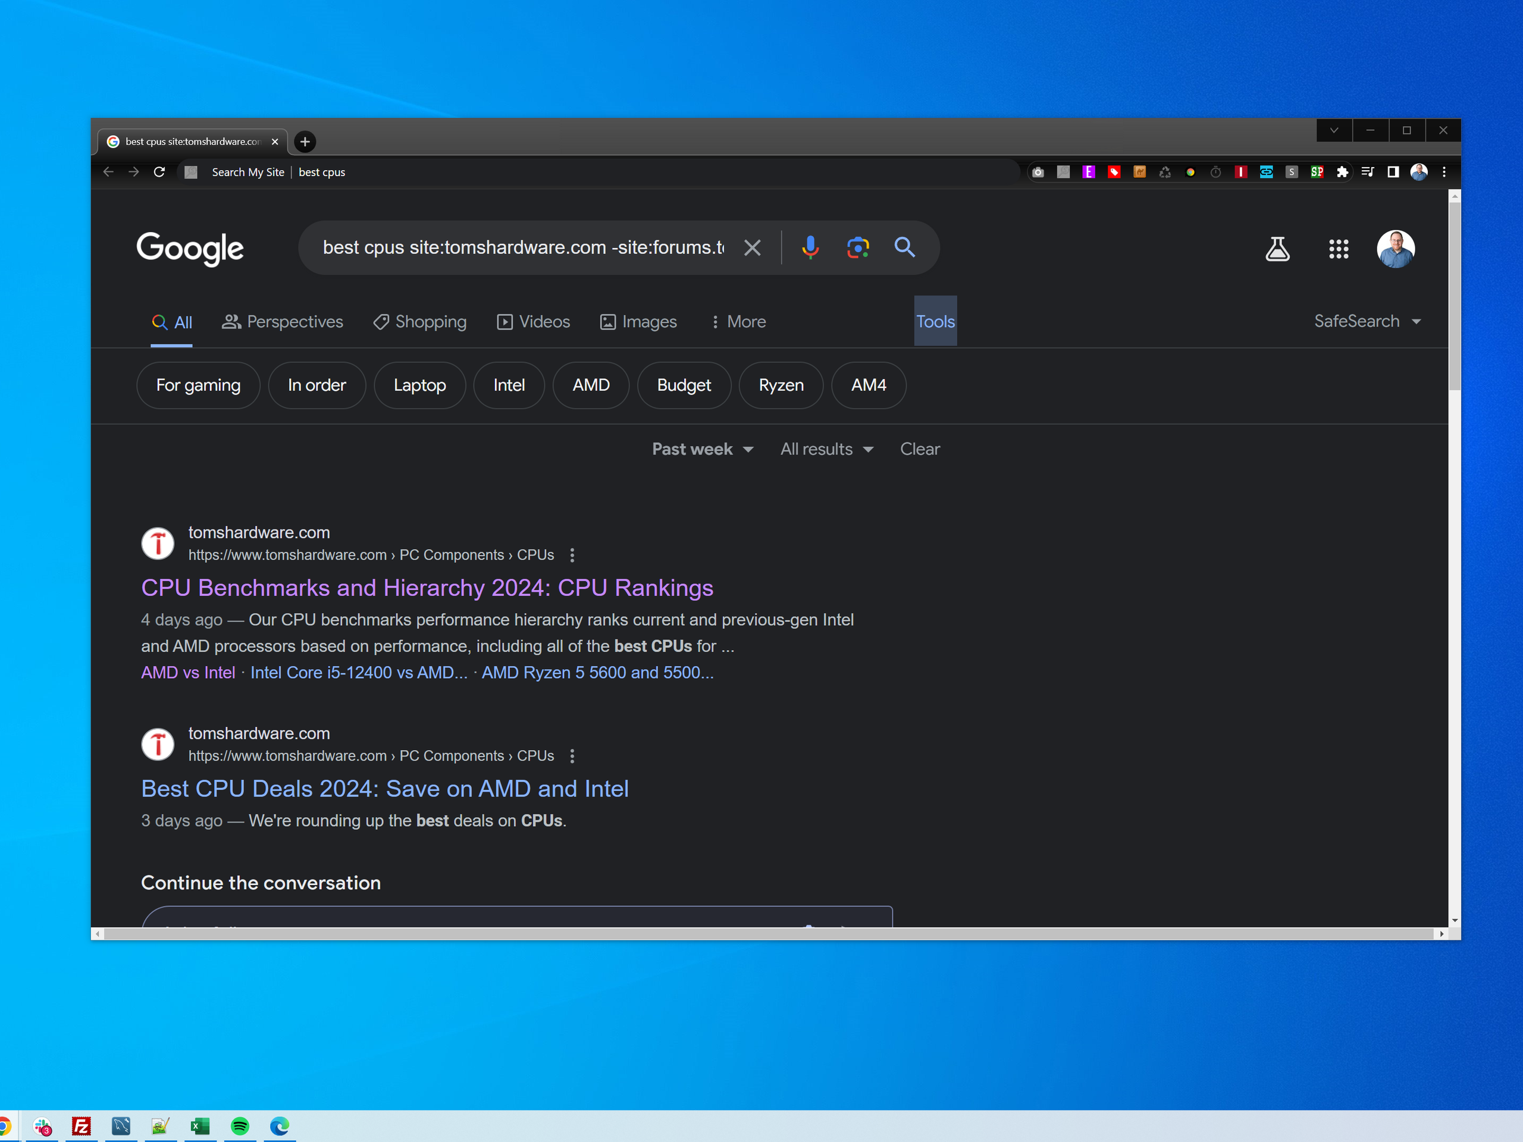Click the blue magnifier search icon

(905, 247)
